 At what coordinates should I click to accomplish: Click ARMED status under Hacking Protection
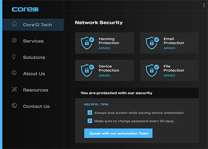(x=105, y=48)
